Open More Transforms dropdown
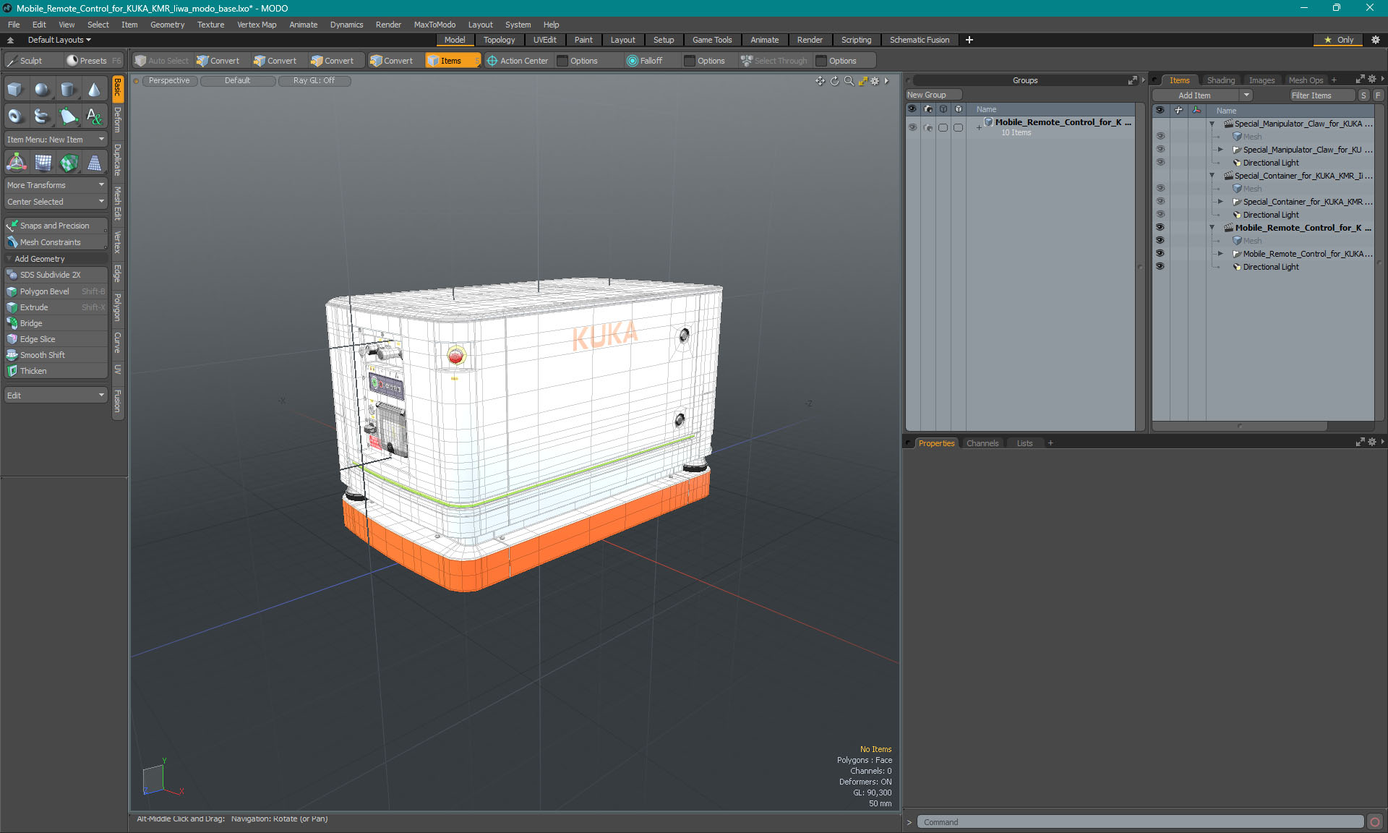 (x=56, y=185)
